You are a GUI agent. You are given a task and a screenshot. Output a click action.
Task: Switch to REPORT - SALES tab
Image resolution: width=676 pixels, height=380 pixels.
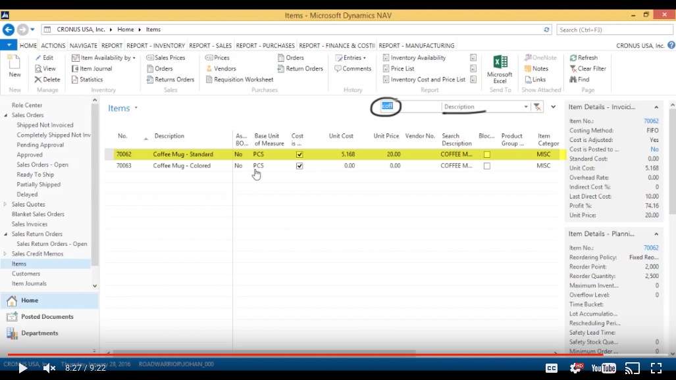211,45
